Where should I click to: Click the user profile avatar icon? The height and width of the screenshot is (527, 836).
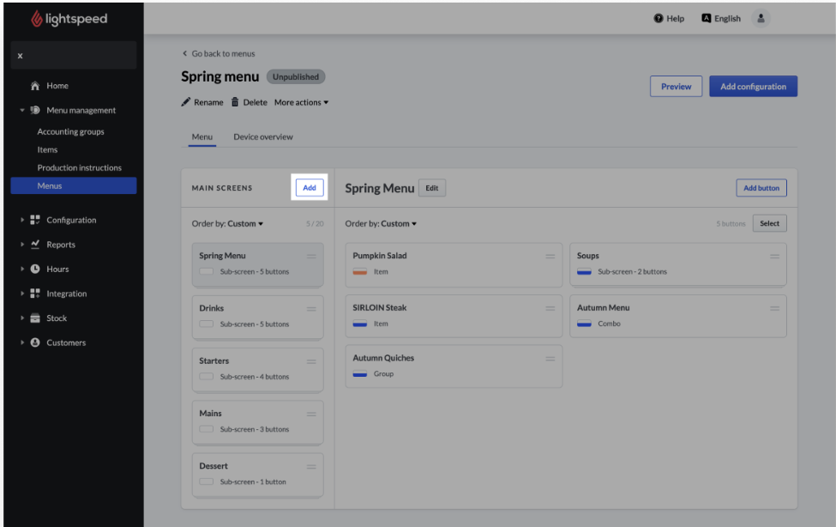click(x=760, y=18)
